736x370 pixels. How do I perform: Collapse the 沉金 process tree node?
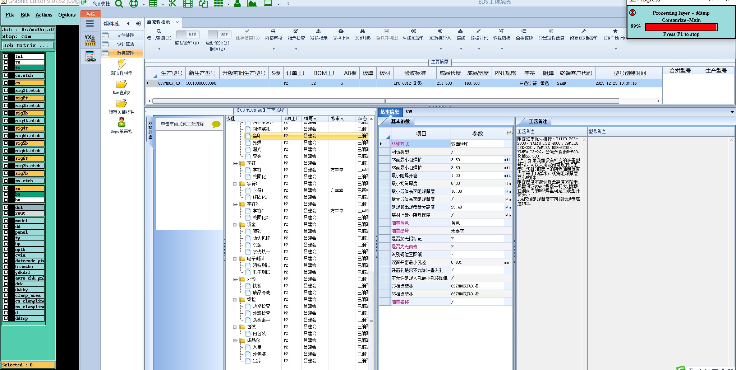click(x=235, y=225)
